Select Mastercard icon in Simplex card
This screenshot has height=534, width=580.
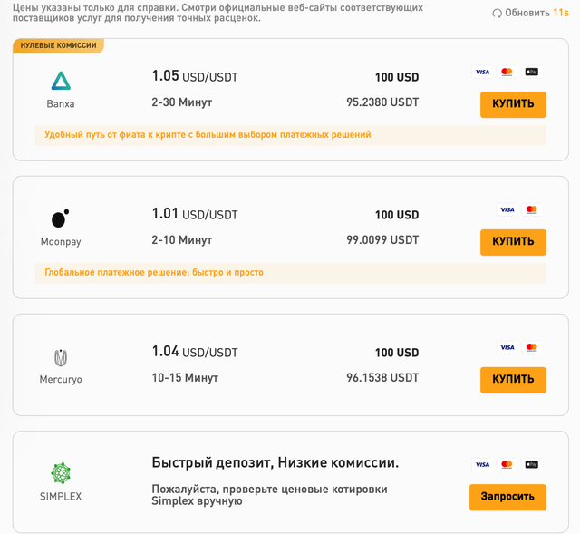pyautogui.click(x=507, y=464)
